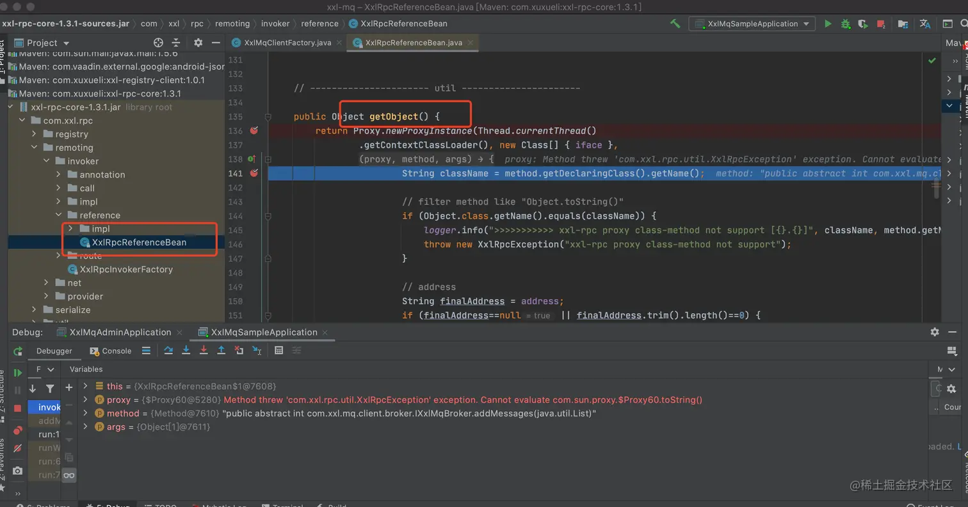Image resolution: width=968 pixels, height=507 pixels.
Task: Close the XxlMqAdminApplication debug tab
Action: pyautogui.click(x=179, y=332)
